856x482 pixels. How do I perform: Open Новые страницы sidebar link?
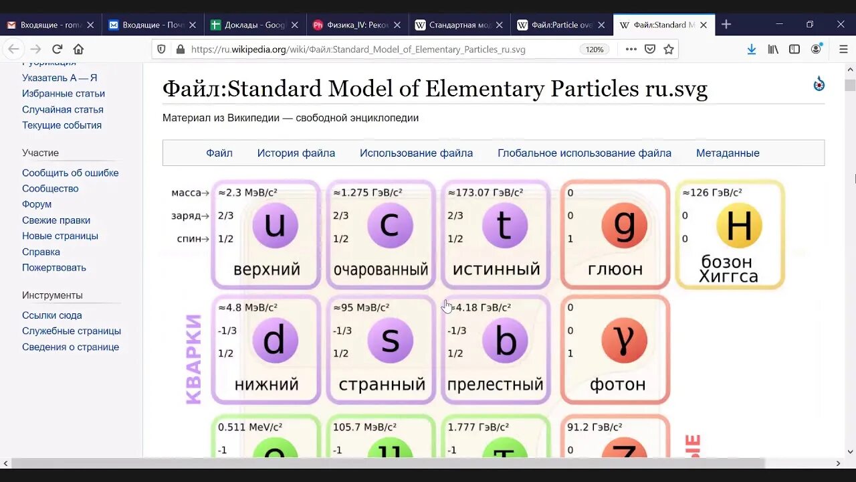coord(60,236)
